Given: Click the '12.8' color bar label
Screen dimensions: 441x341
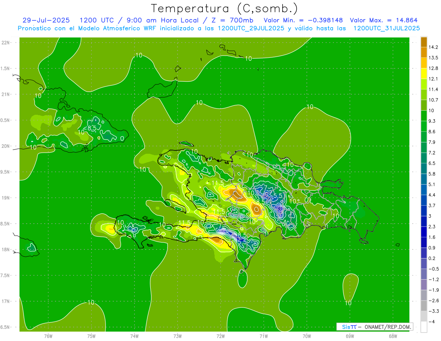Looking at the screenshot, I should pyautogui.click(x=434, y=68).
